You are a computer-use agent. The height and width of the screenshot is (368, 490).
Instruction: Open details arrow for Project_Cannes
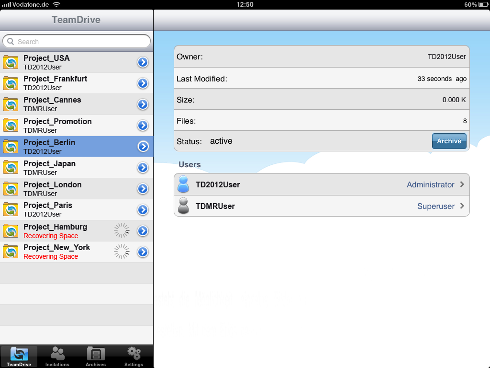(x=143, y=104)
